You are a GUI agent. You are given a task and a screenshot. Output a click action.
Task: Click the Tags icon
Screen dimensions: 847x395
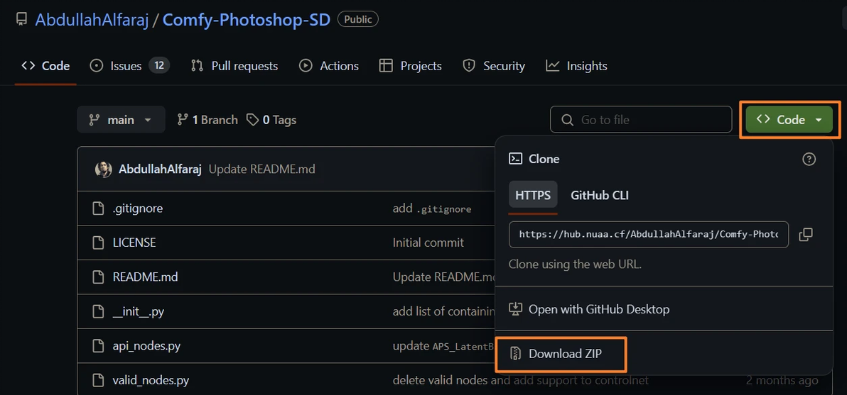(252, 120)
